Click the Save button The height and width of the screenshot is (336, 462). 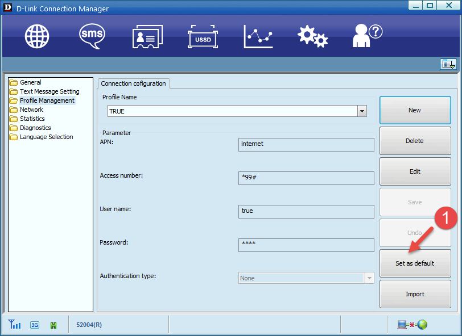tap(415, 202)
